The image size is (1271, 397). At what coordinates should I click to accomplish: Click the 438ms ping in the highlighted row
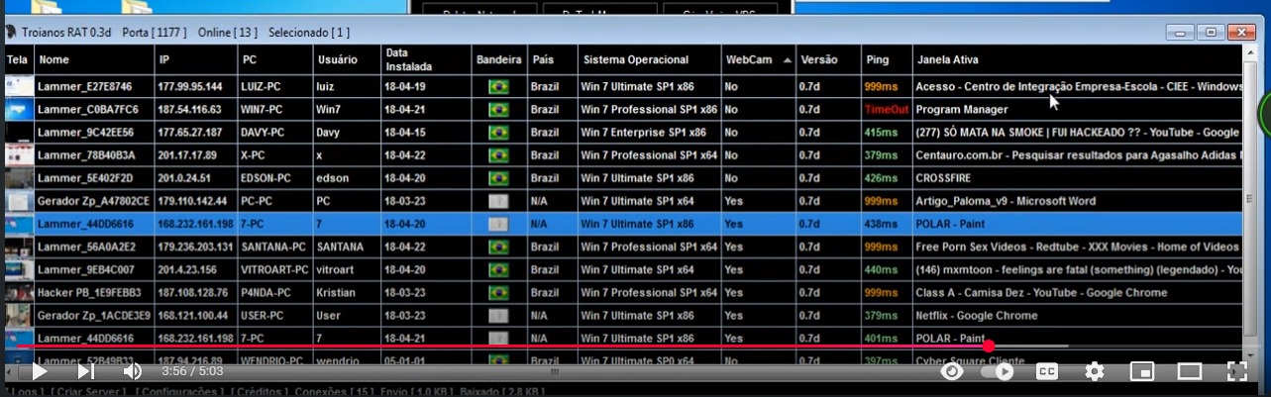pos(880,224)
